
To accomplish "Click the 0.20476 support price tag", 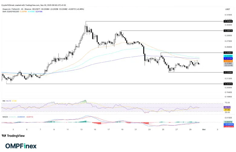I will 228,84.
